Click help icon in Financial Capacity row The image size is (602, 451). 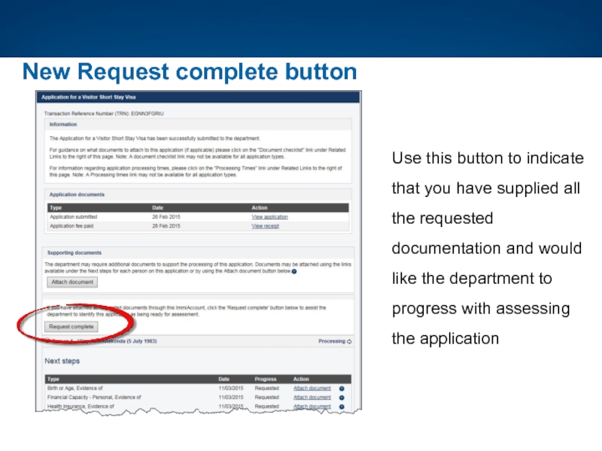click(342, 398)
